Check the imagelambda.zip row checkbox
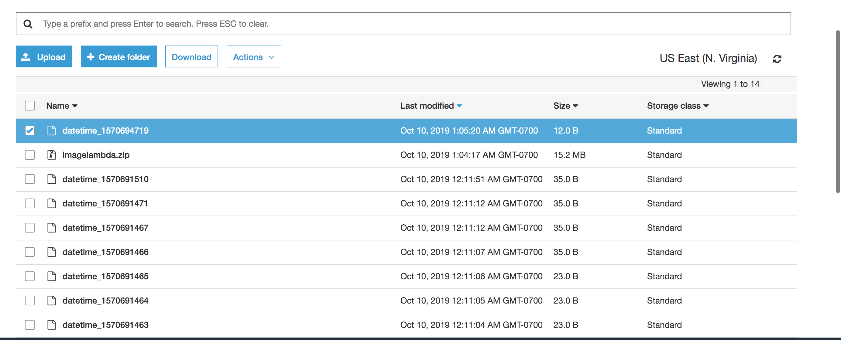Screen dimensions: 841x340 (x=30, y=155)
